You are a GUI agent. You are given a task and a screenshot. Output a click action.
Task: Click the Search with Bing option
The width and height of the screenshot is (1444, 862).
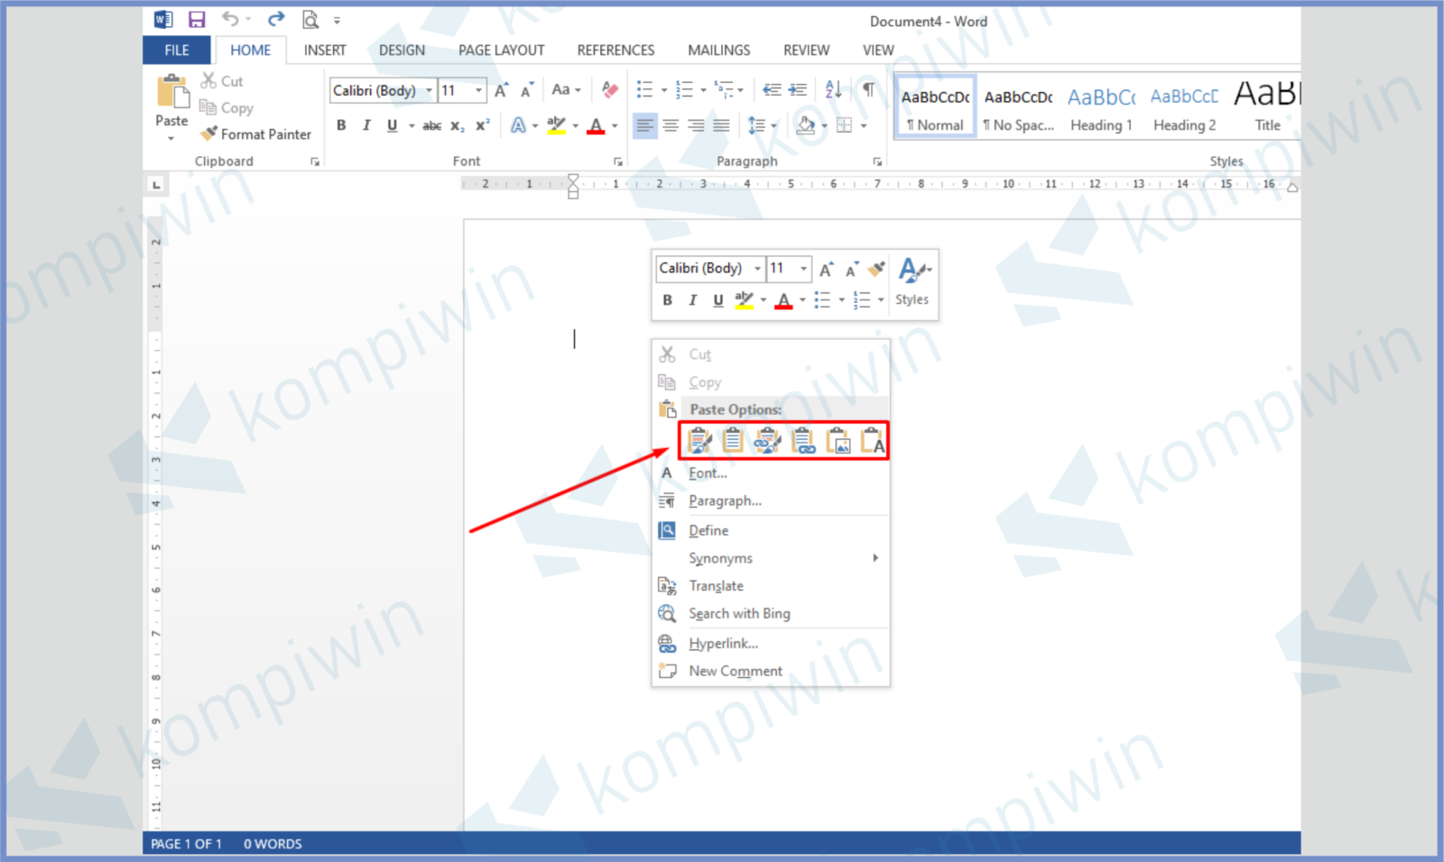[740, 613]
